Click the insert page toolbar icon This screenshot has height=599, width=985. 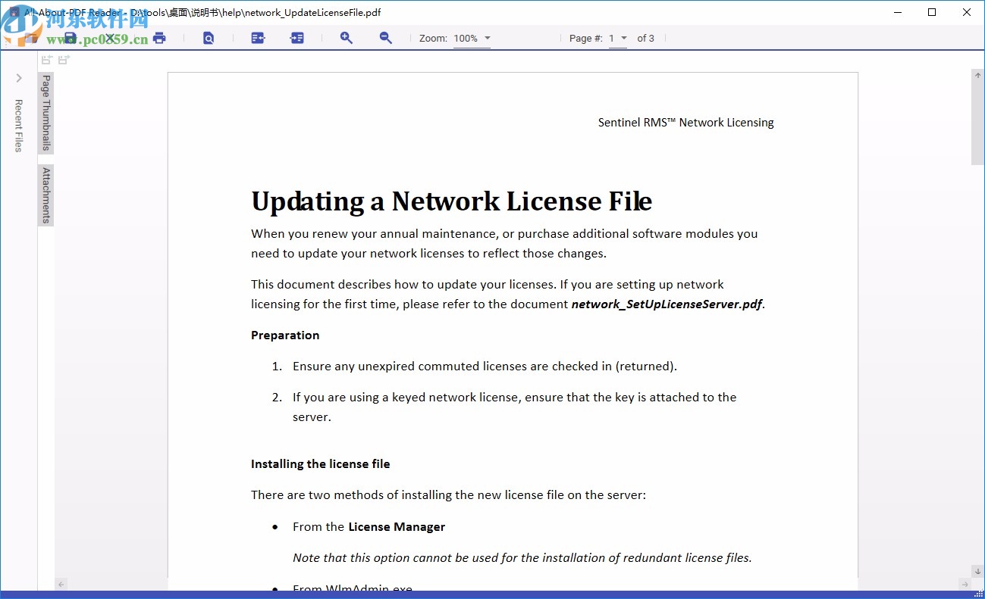pos(296,38)
